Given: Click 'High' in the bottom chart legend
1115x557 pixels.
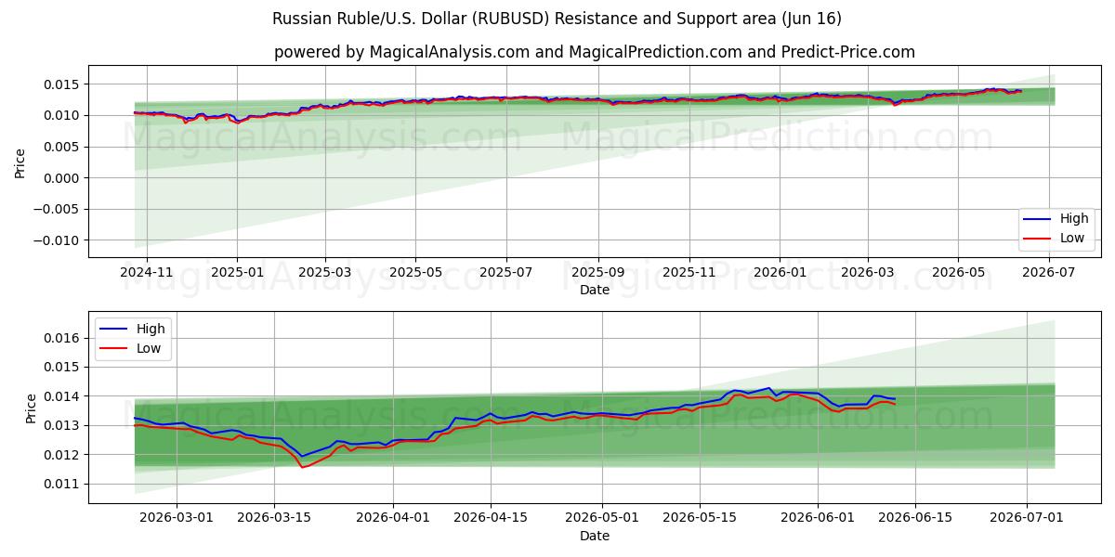Looking at the screenshot, I should (151, 329).
